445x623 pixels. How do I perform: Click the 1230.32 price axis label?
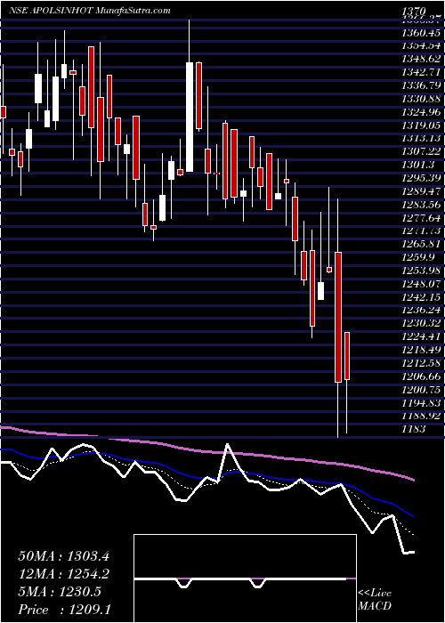pos(422,323)
